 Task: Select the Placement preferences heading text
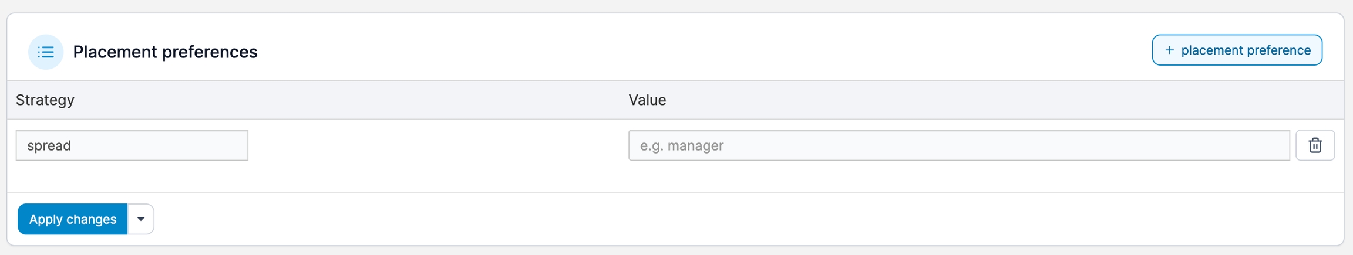pyautogui.click(x=165, y=52)
